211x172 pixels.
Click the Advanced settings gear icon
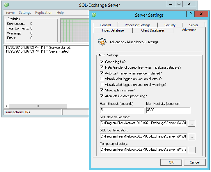coord(102,42)
